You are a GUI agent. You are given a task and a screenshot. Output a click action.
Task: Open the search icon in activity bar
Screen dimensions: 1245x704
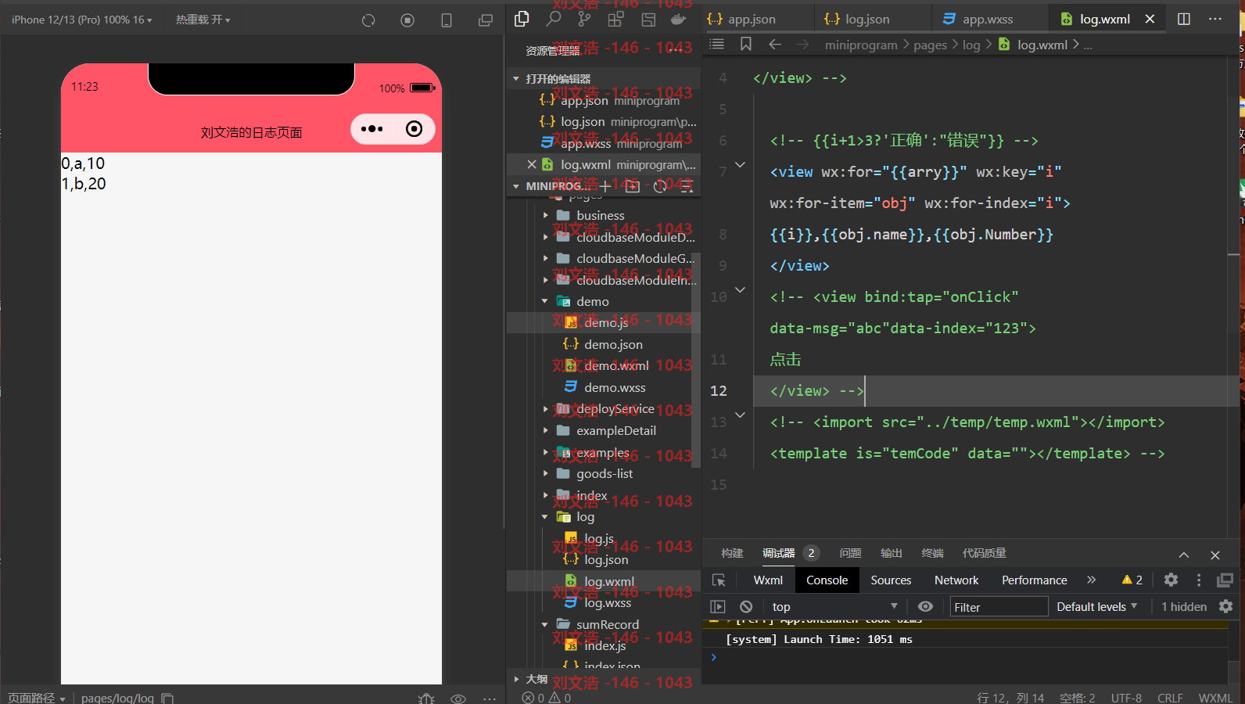click(554, 19)
